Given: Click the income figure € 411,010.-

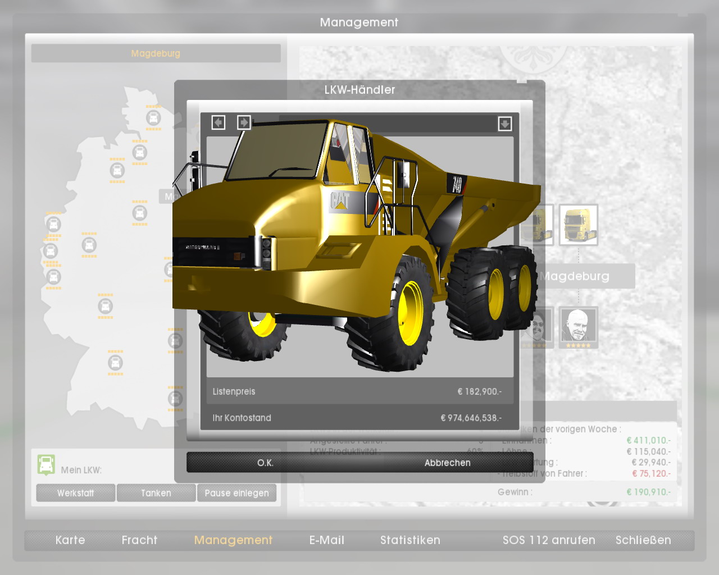Looking at the screenshot, I should point(648,440).
